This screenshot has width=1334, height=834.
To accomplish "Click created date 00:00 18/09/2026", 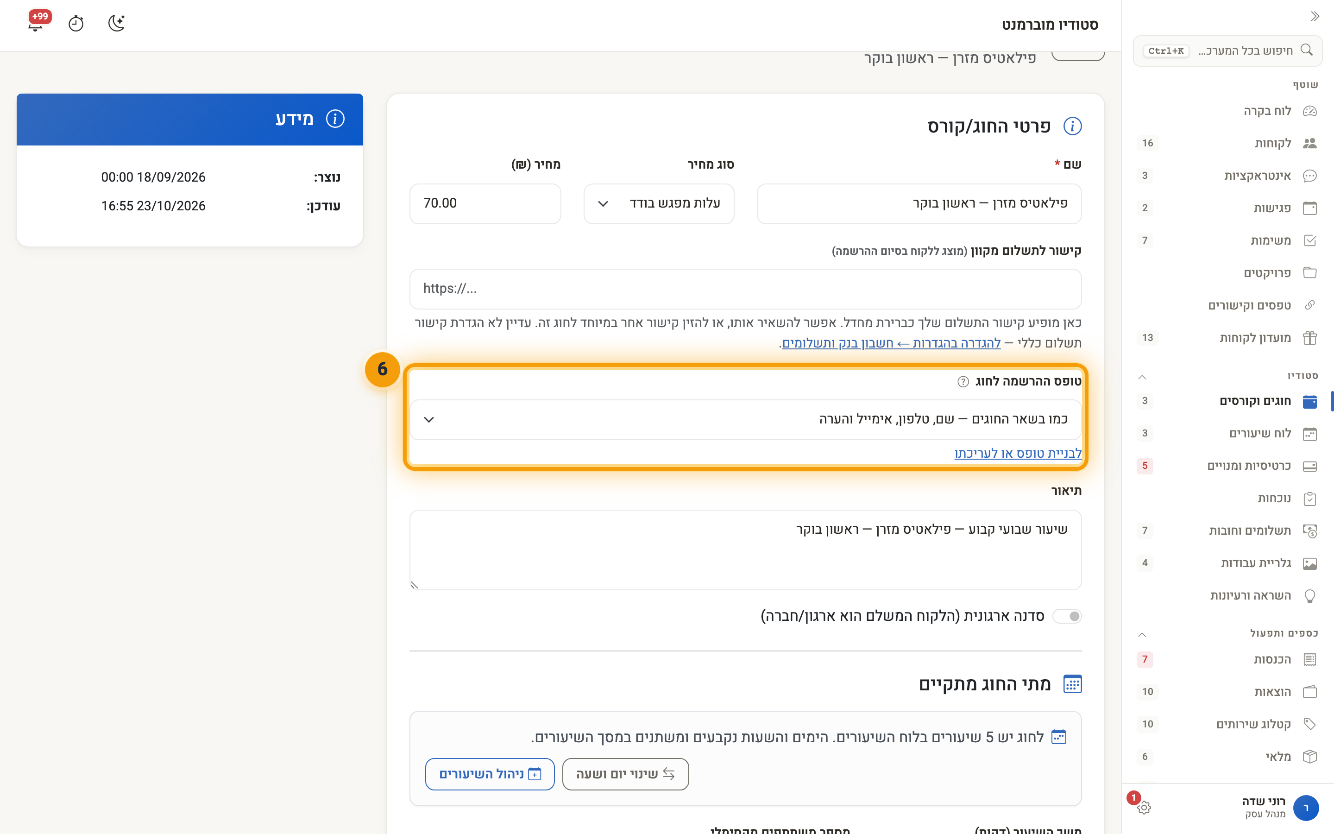I will [x=153, y=177].
